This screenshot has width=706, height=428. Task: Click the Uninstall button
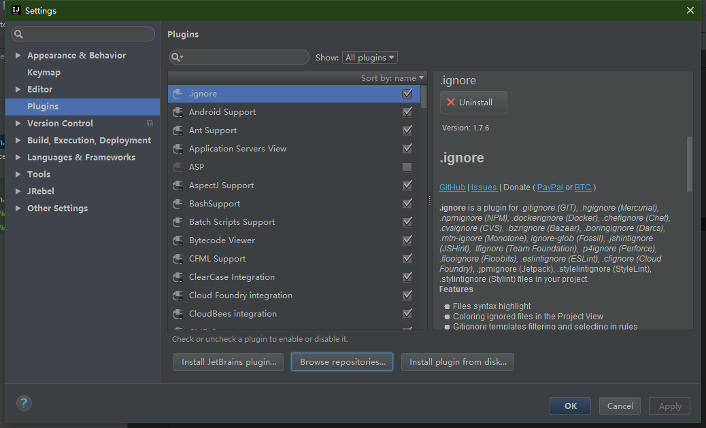[473, 102]
